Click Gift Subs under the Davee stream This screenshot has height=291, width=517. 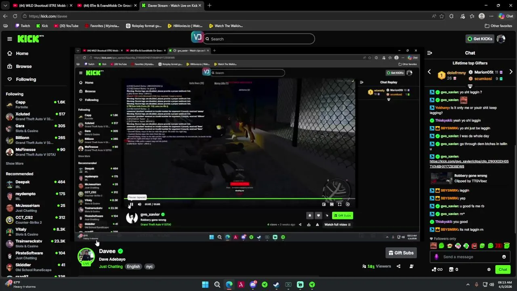[401, 253]
